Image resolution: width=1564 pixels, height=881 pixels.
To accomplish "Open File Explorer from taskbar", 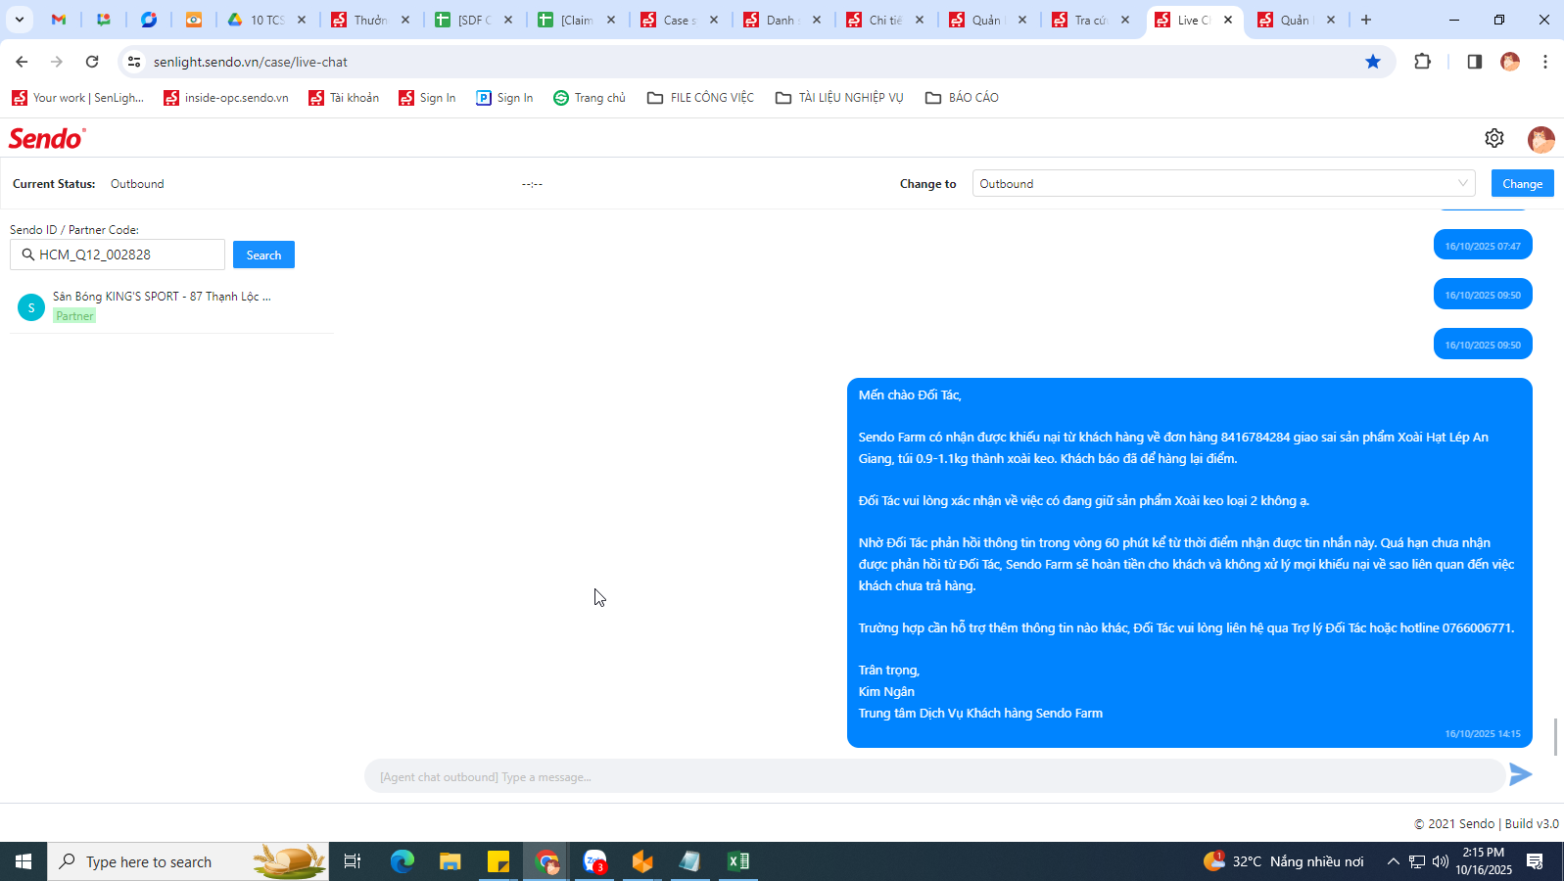I will pyautogui.click(x=450, y=861).
